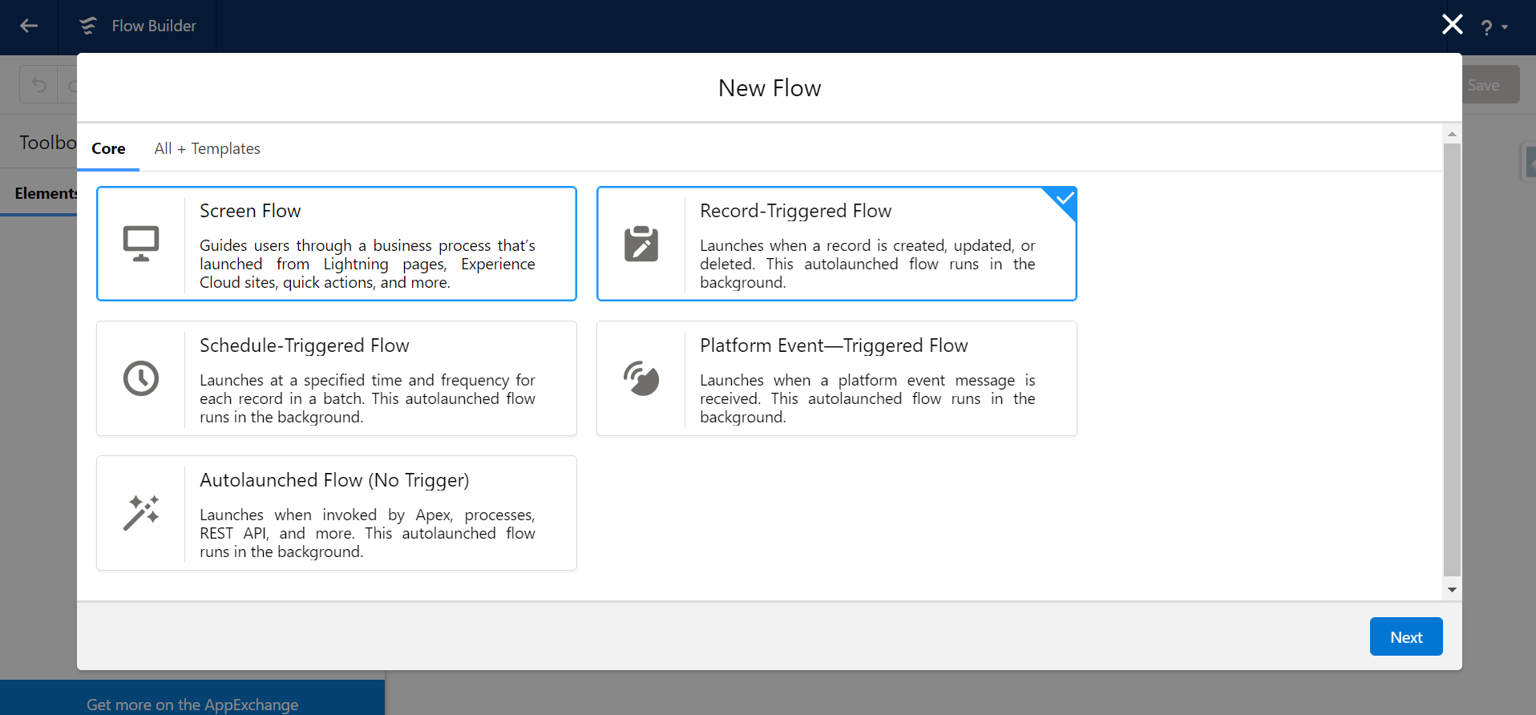1536x715 pixels.
Task: Close the New Flow dialog with X
Action: 1453,24
